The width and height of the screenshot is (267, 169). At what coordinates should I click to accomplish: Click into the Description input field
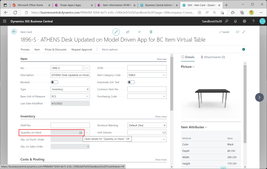[70, 75]
